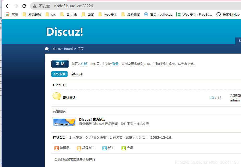The image size is (241, 167).
Task: Click the 超级版主 legend icon
Action: (79, 148)
